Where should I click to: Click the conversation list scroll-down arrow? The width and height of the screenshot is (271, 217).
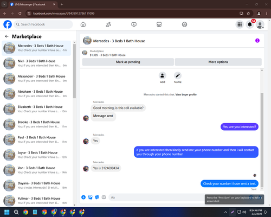74,205
